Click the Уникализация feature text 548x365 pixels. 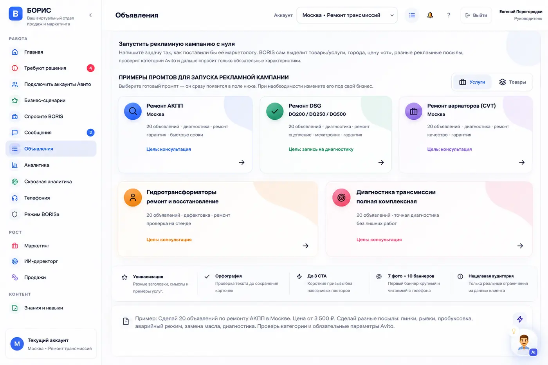click(x=148, y=277)
